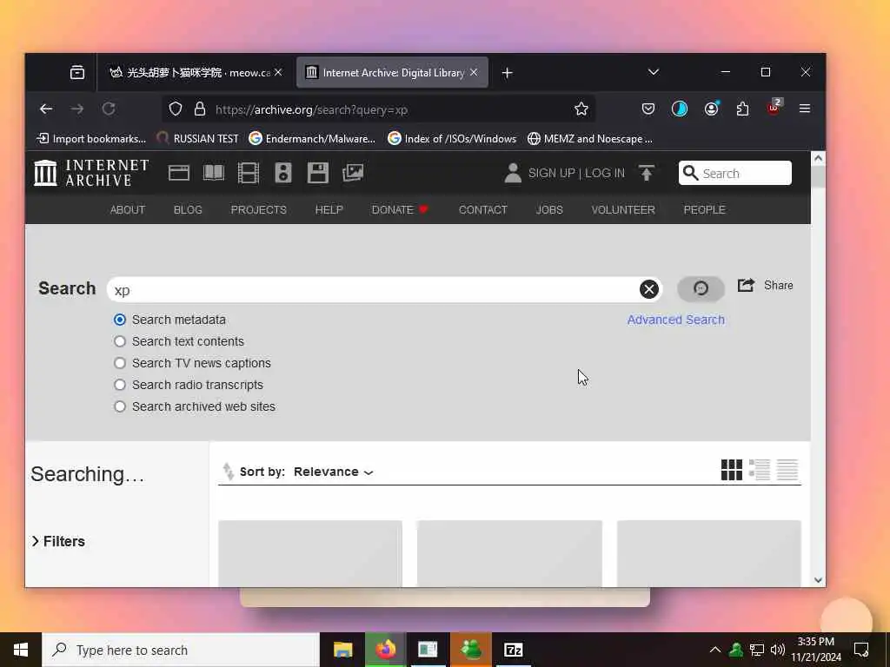
Task: Clear the xp search query
Action: (648, 289)
